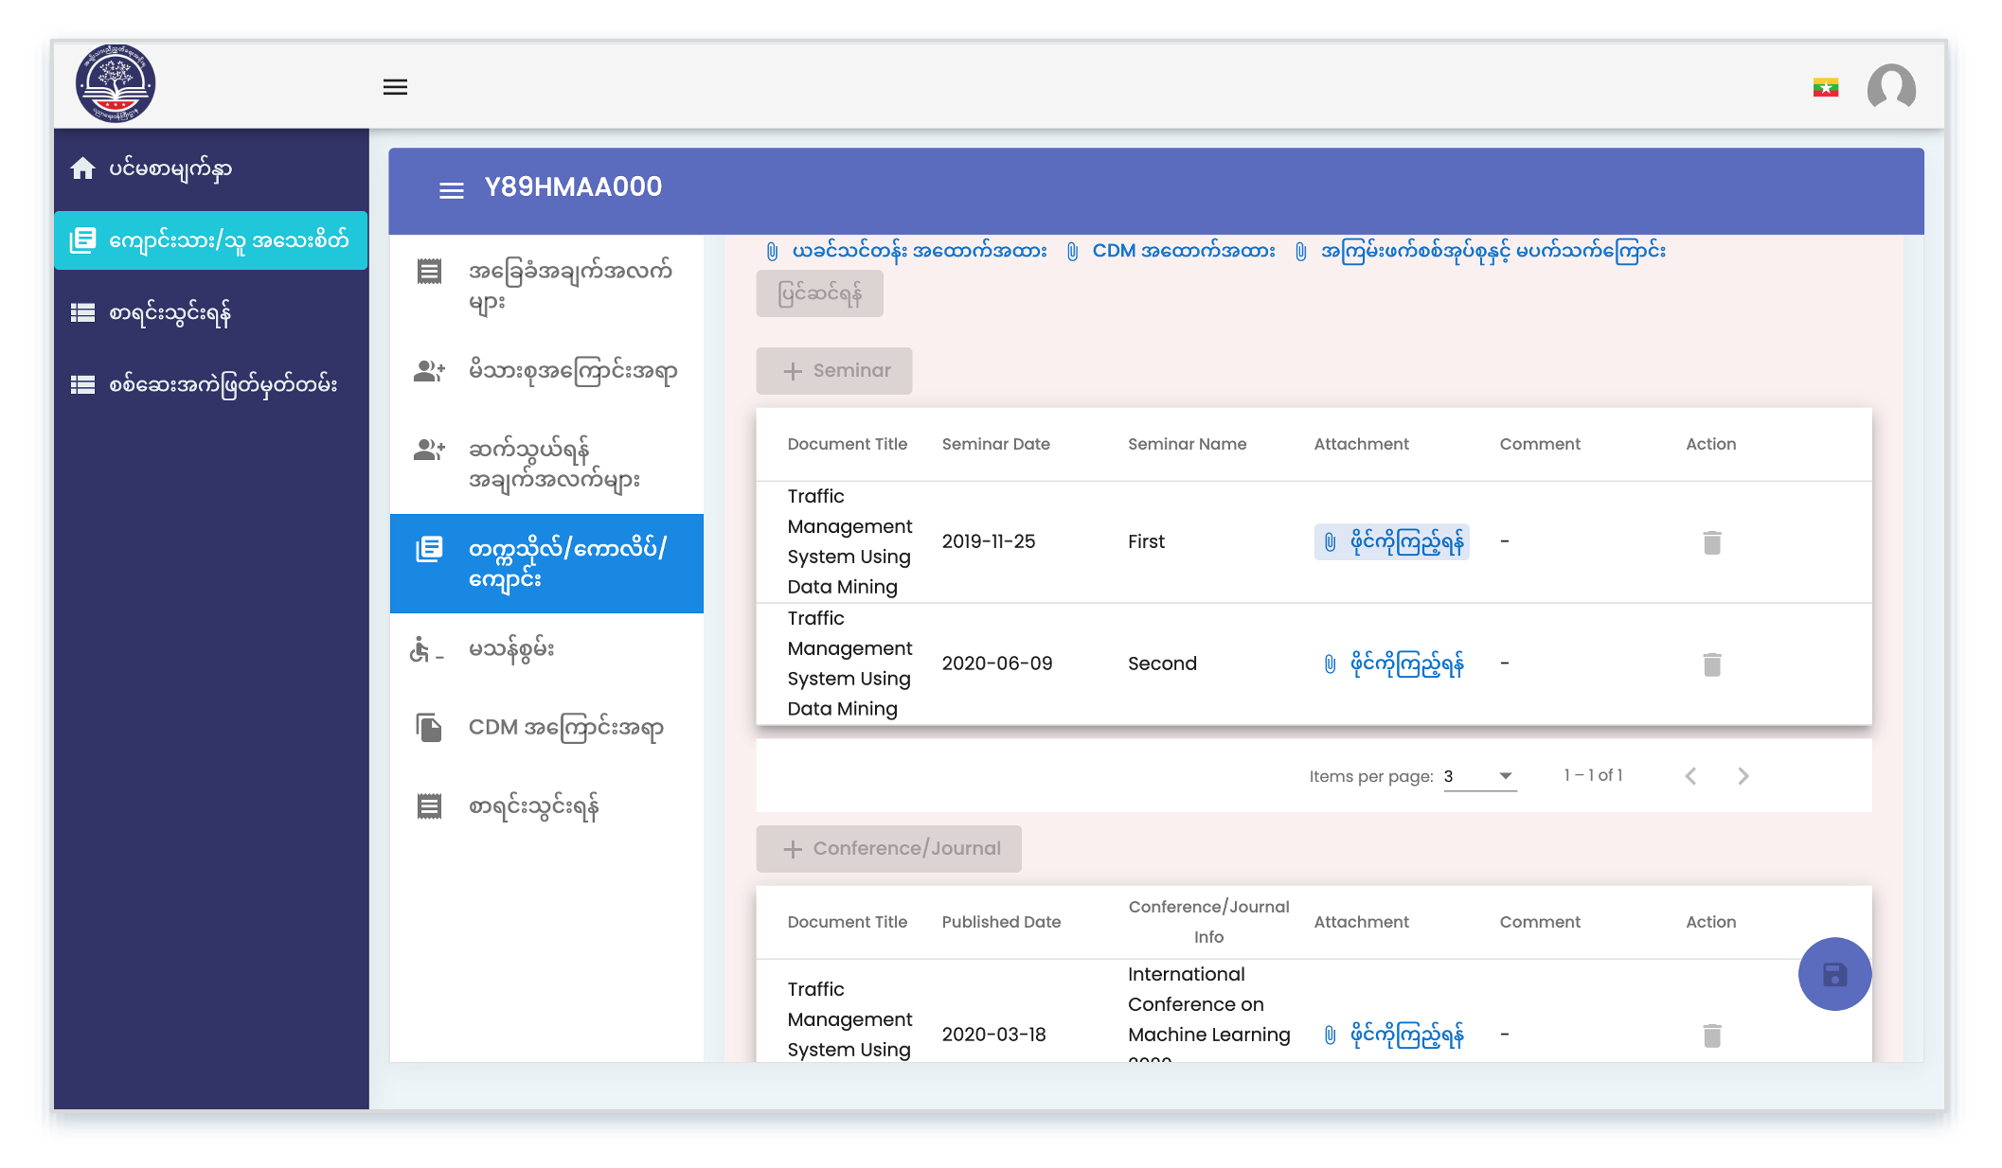This screenshot has height=1168, width=2002.
Task: Go to previous page of seminars
Action: (x=1690, y=776)
